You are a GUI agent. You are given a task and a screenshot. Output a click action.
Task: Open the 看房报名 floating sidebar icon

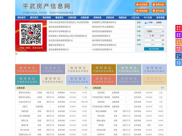click(x=178, y=28)
